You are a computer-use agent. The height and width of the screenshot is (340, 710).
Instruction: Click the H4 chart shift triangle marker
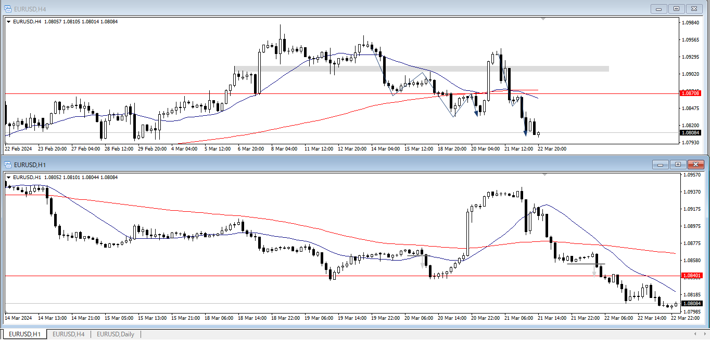(x=543, y=19)
